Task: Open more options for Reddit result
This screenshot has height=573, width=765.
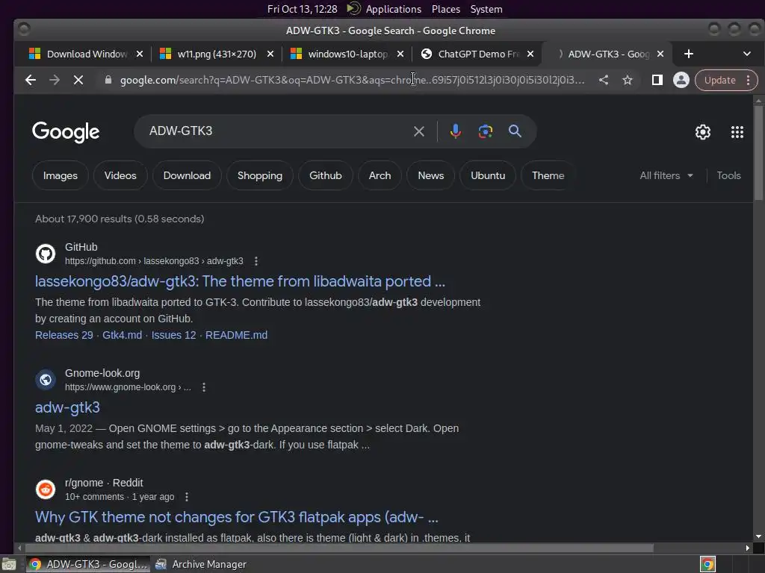Action: tap(186, 497)
